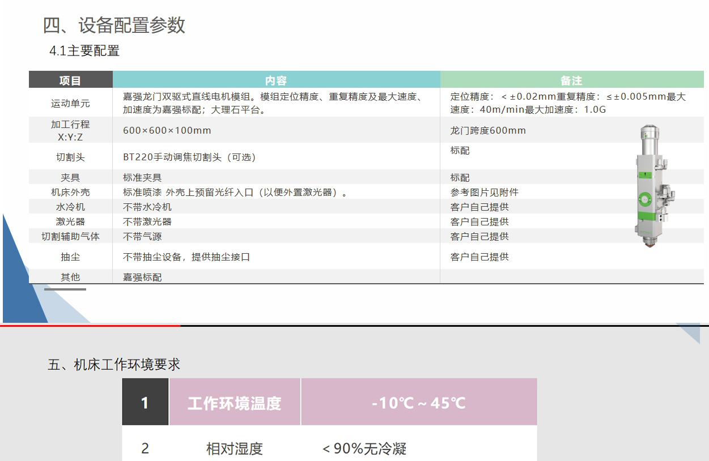The image size is (709, 461).
Task: Click the 五、机床工作环境要求 heading
Action: coord(114,365)
